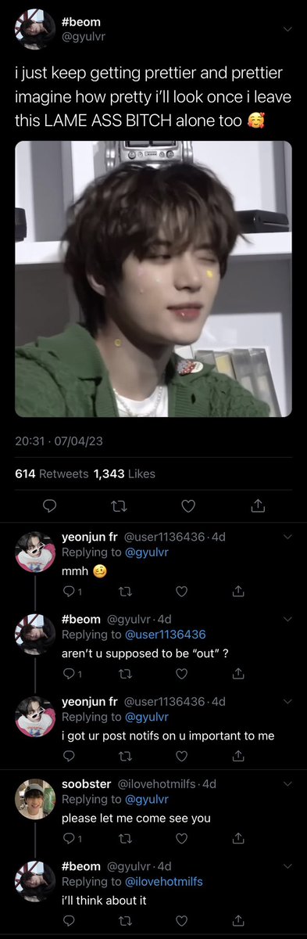Like the main tweet by #beom

coord(188,507)
